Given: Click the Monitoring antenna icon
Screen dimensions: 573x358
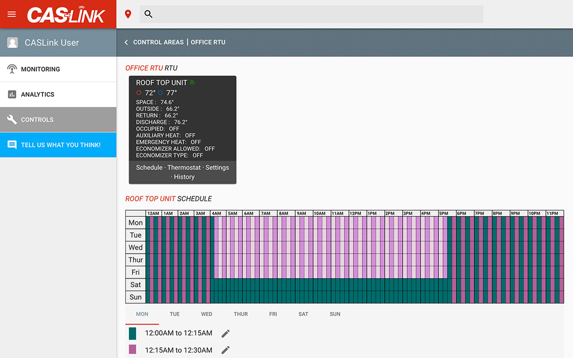Looking at the screenshot, I should click(12, 69).
